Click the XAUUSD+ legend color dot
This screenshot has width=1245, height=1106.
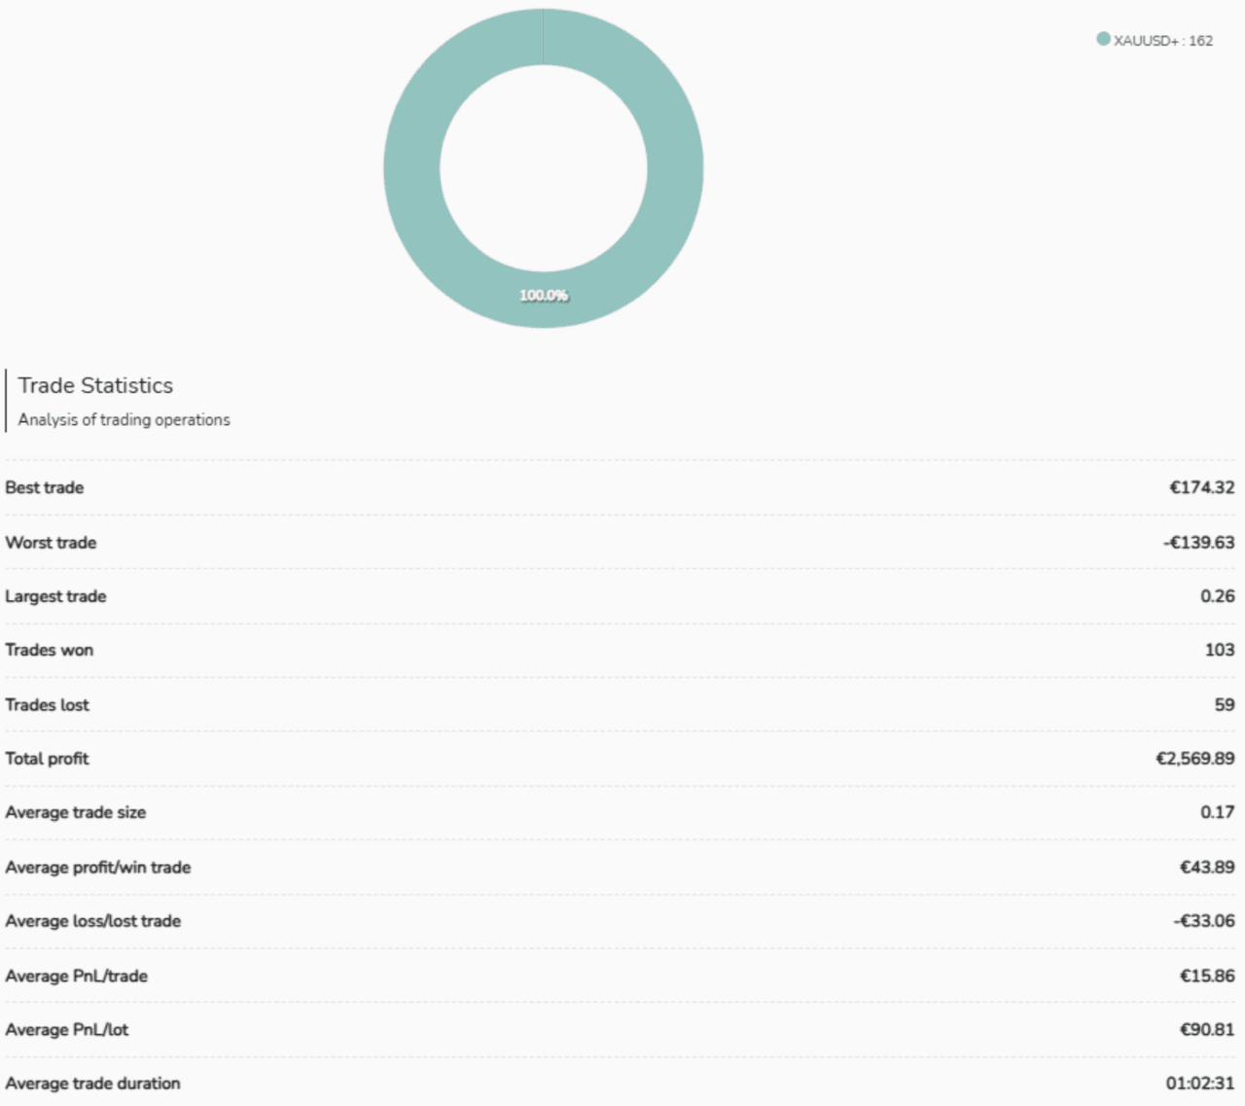pos(1100,40)
